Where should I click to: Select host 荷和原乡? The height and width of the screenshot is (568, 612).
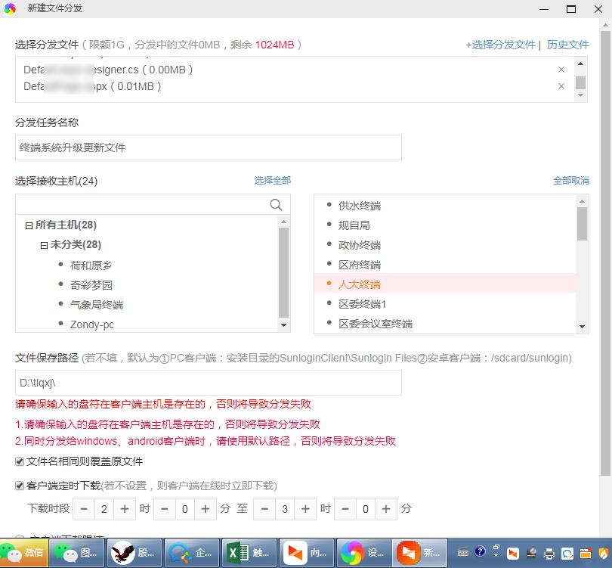pos(91,265)
